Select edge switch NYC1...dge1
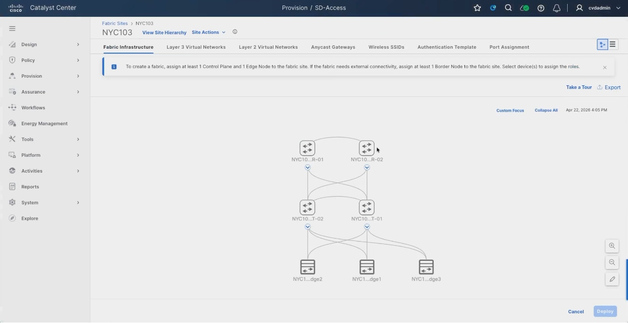Image resolution: width=628 pixels, height=323 pixels. click(x=367, y=267)
